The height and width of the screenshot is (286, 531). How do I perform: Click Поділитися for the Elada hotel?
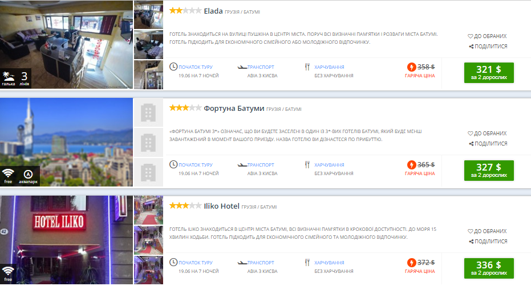[x=488, y=47]
